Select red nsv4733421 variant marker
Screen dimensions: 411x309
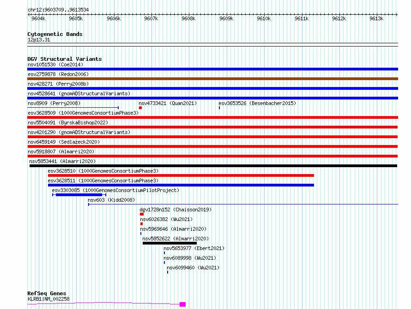pos(140,108)
